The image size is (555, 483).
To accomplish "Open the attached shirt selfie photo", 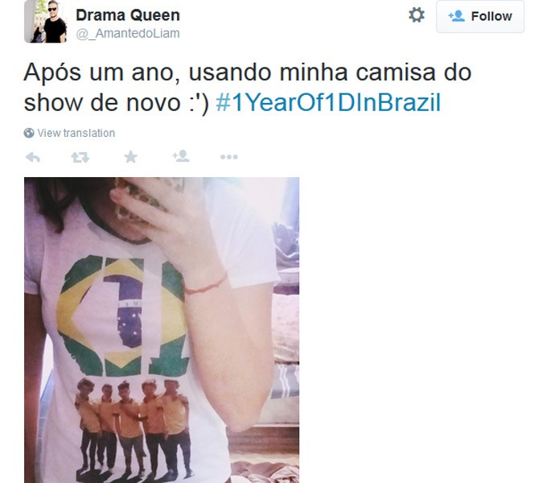I will pos(162,330).
